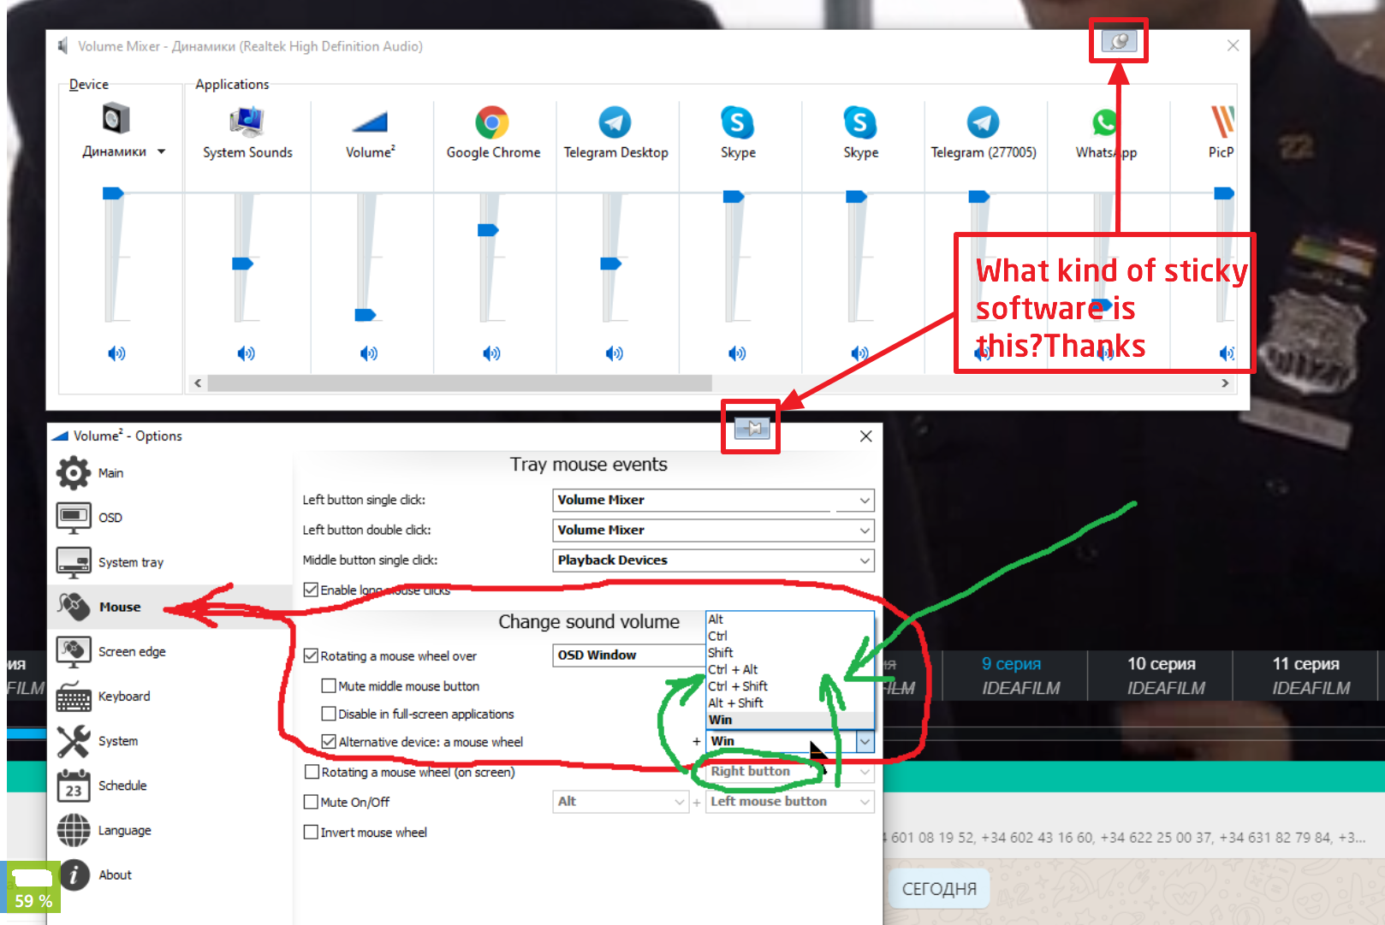Screen dimensions: 1385x925
Task: Enable Mute On/Off checkbox
Action: click(312, 802)
